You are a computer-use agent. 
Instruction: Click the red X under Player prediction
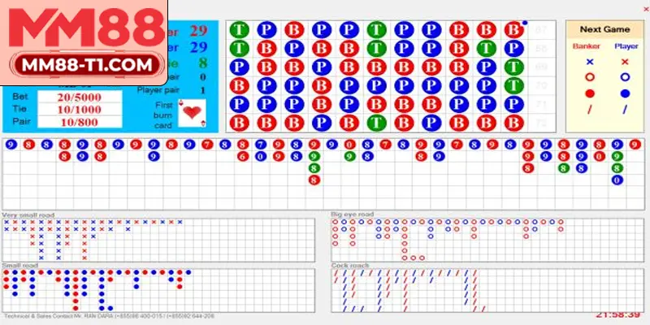point(624,61)
